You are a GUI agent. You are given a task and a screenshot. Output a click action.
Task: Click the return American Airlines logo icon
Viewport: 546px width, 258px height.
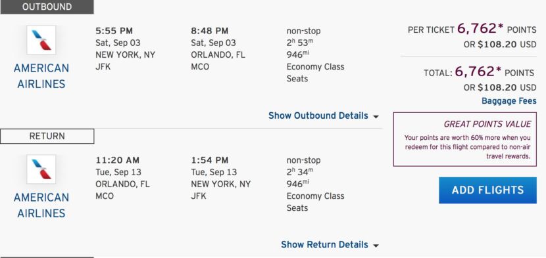tap(41, 169)
